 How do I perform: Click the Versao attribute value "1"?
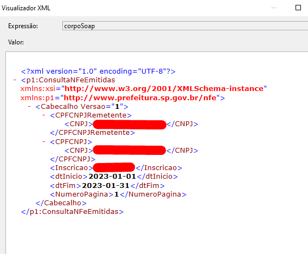117,107
